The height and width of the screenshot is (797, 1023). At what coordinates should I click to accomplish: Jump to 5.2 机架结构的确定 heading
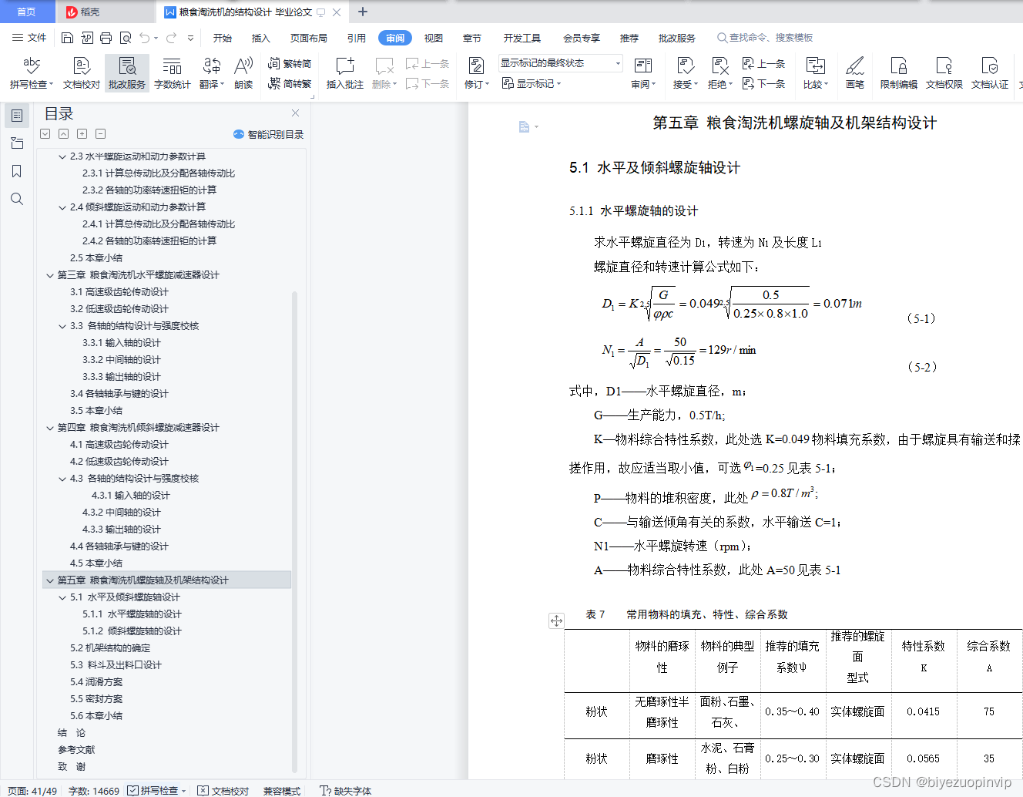110,648
